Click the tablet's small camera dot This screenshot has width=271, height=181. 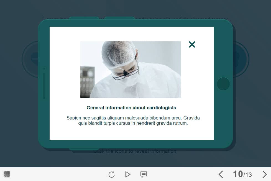click(44, 68)
